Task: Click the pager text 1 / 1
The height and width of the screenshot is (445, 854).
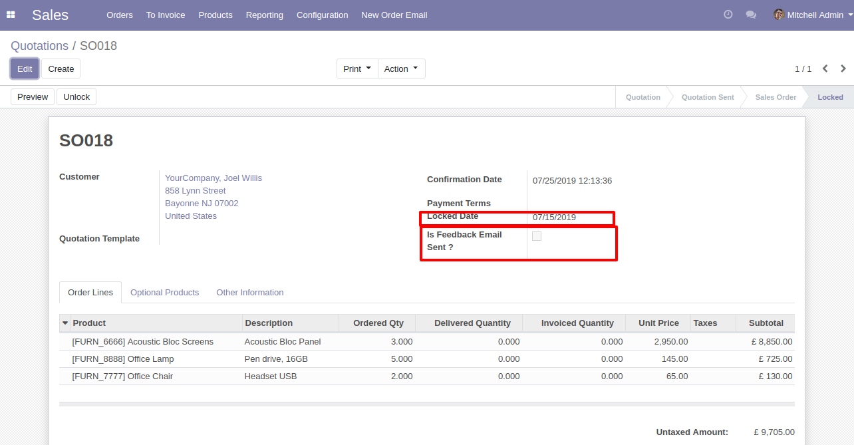Action: (x=803, y=69)
